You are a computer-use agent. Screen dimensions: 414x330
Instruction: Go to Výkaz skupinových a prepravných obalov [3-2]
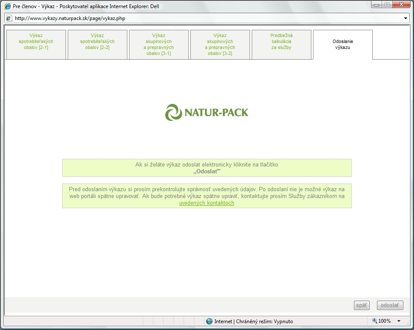(x=220, y=44)
